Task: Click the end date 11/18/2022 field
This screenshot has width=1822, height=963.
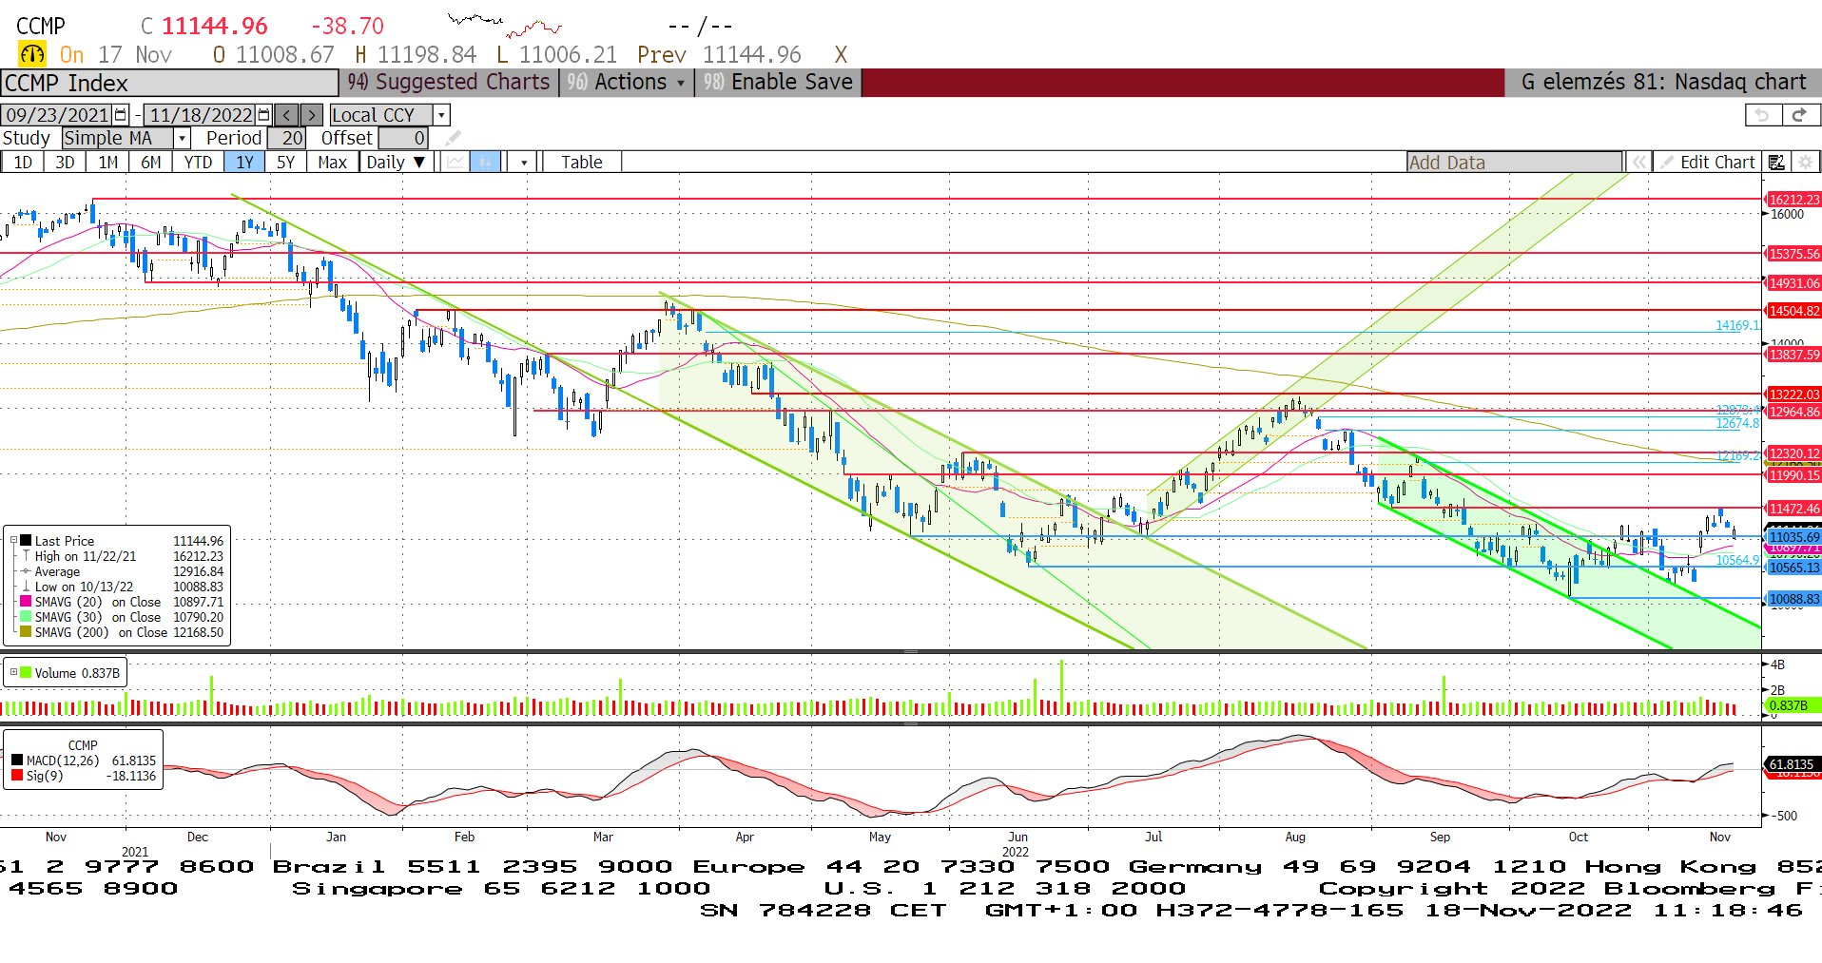Action: coord(201,115)
